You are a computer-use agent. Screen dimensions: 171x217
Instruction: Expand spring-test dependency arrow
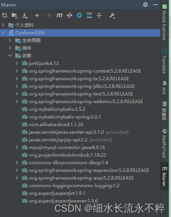(x=17, y=94)
